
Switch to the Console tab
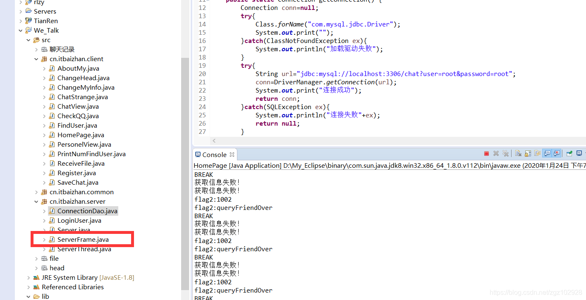coord(214,154)
